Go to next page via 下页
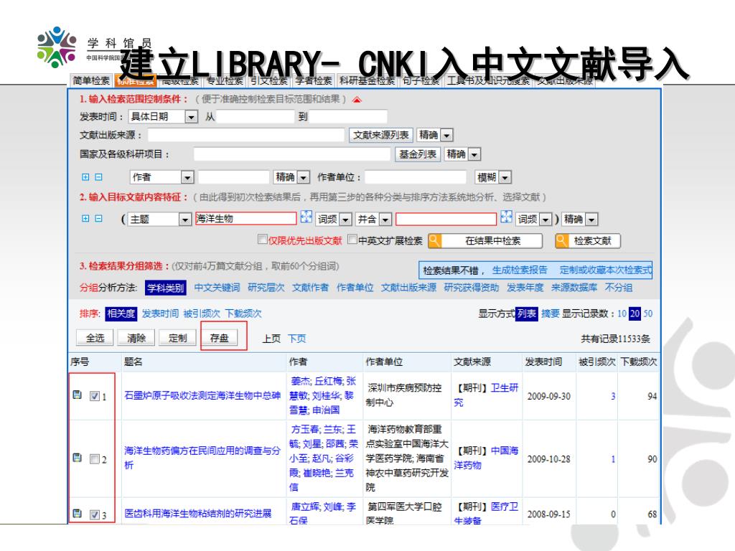This screenshot has width=735, height=551. (x=296, y=339)
